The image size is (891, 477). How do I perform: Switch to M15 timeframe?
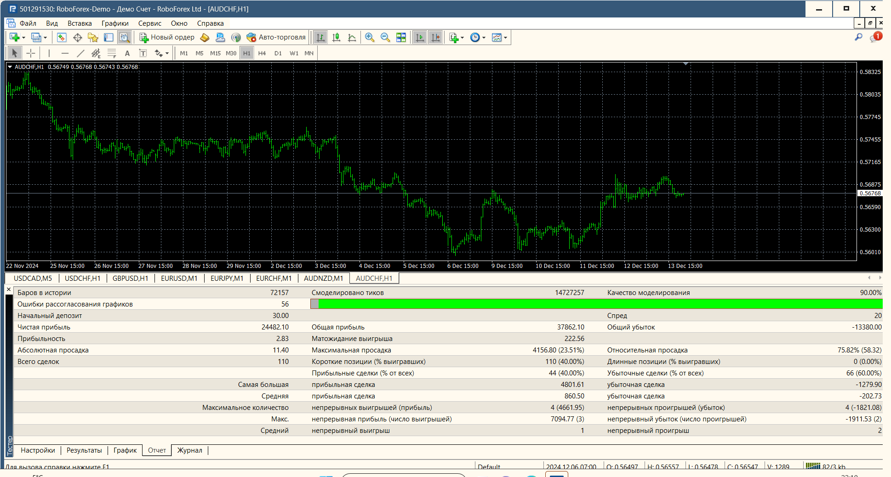[215, 53]
